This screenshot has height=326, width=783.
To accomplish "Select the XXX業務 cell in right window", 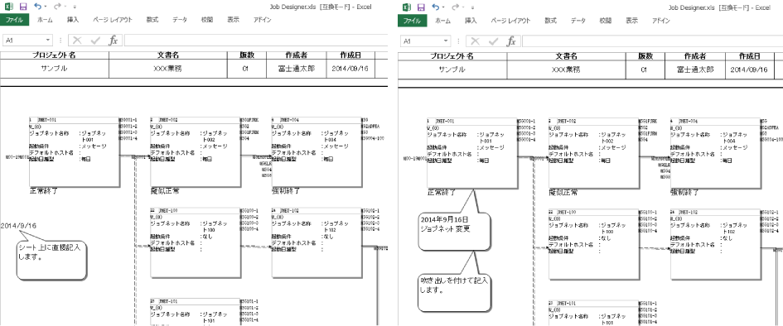I will point(566,70).
